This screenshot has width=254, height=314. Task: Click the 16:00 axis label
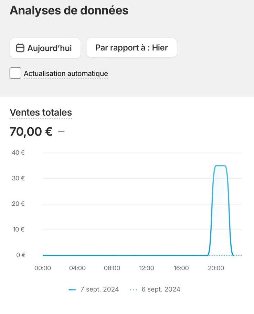pos(181,268)
